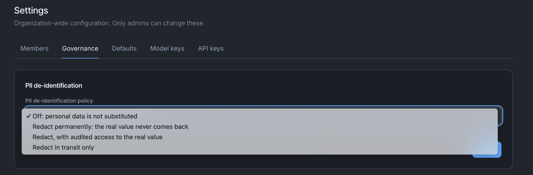Click the checkmark beside the Off option
This screenshot has width=533, height=175.
[x=28, y=116]
